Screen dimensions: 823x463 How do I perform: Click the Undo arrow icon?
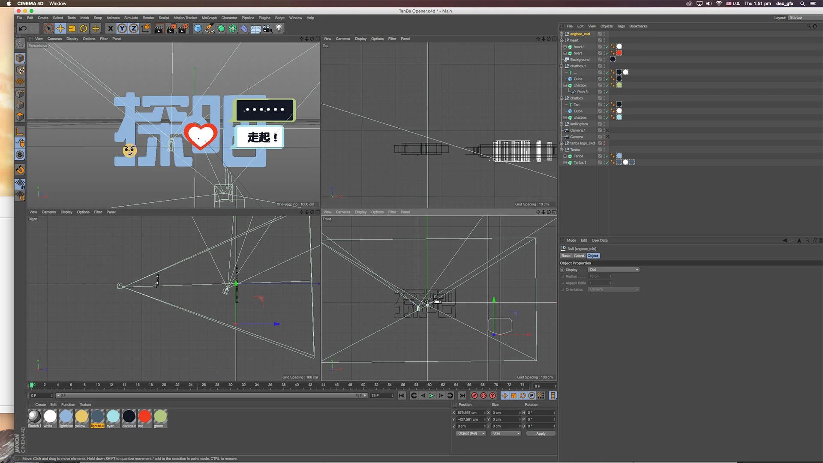click(23, 28)
